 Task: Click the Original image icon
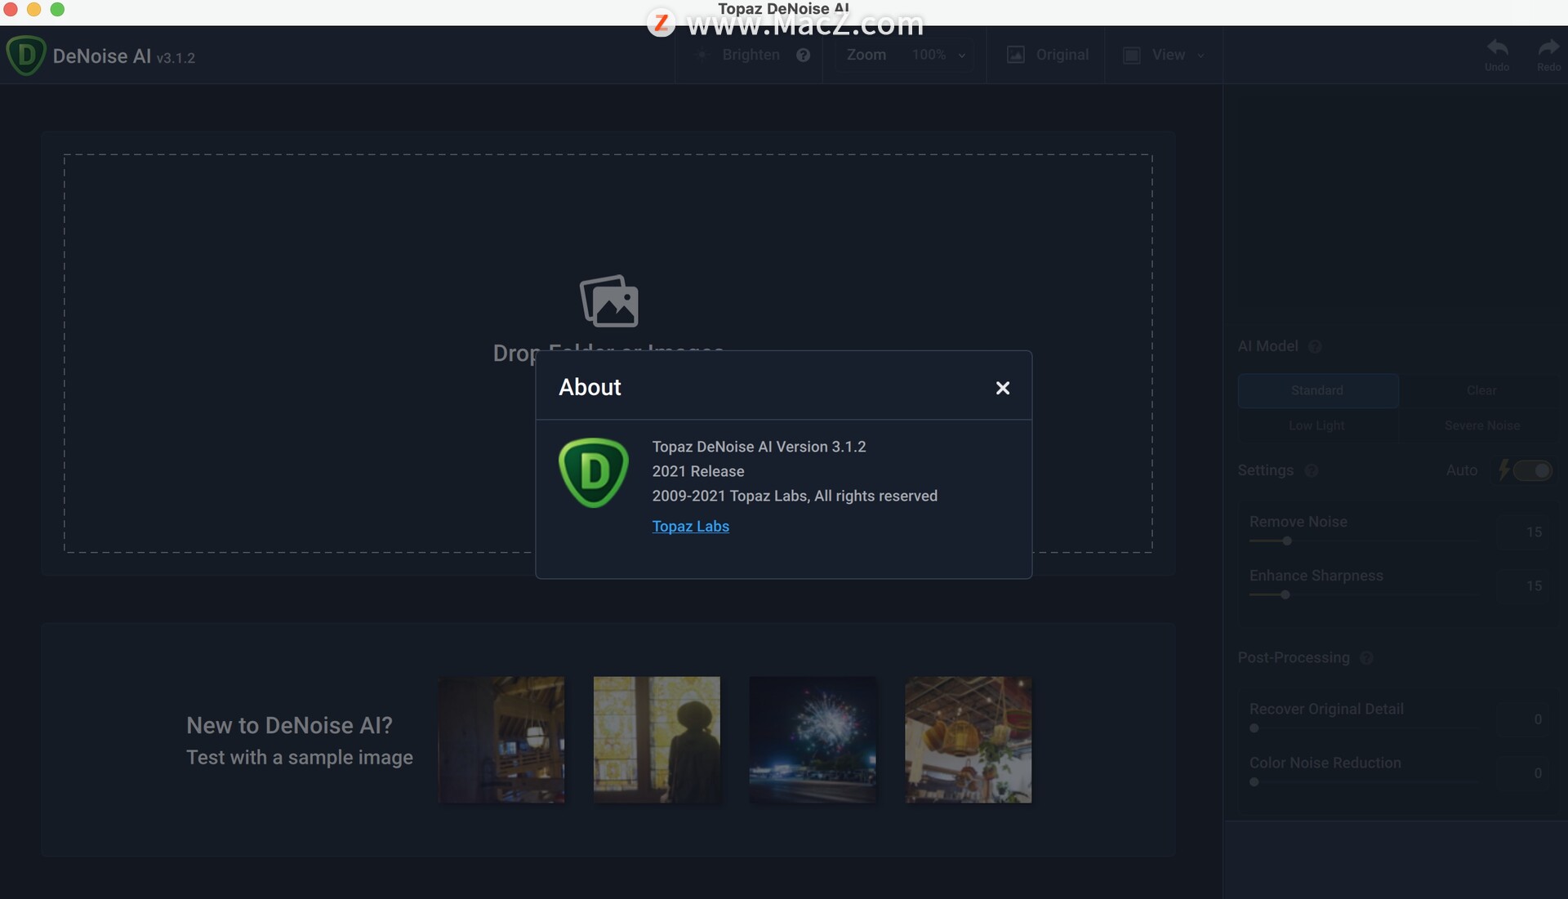pos(1015,55)
